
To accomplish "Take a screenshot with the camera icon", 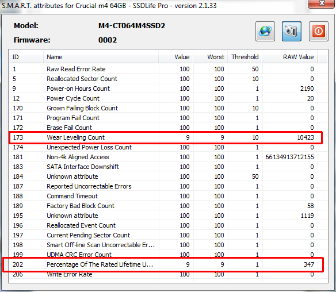I will [x=292, y=31].
